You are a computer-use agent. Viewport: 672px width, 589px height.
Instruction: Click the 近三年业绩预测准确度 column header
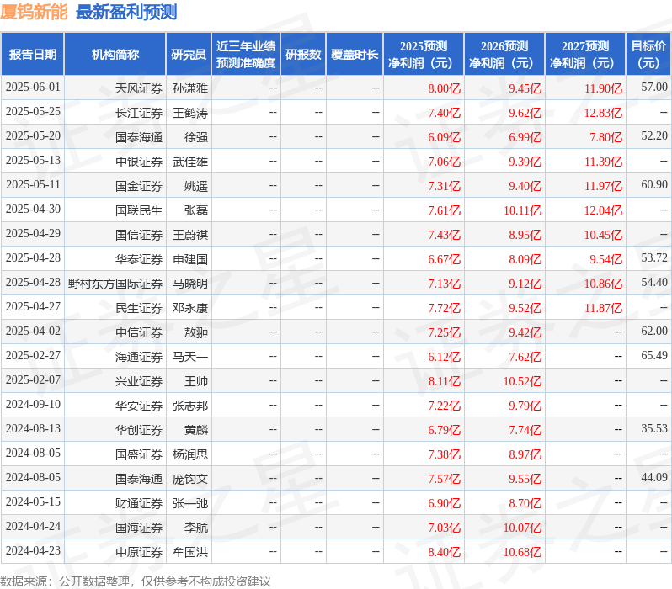(x=246, y=55)
